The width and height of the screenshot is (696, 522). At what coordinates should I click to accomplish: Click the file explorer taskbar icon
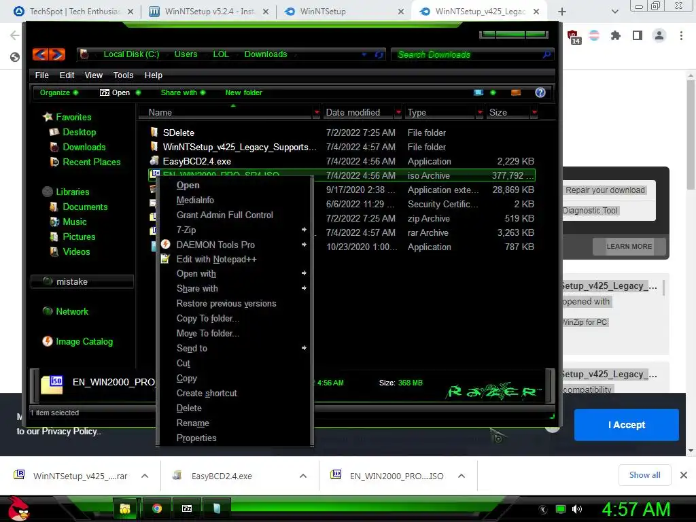125,508
